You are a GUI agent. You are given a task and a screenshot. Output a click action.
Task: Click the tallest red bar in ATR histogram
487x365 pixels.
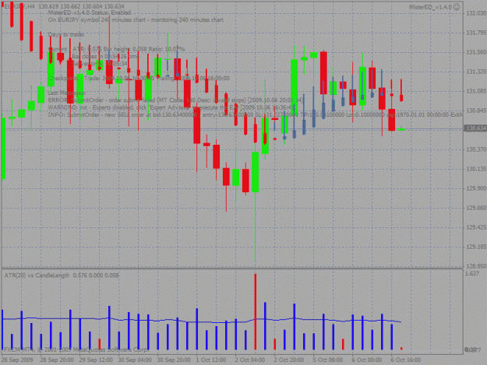[x=256, y=311]
